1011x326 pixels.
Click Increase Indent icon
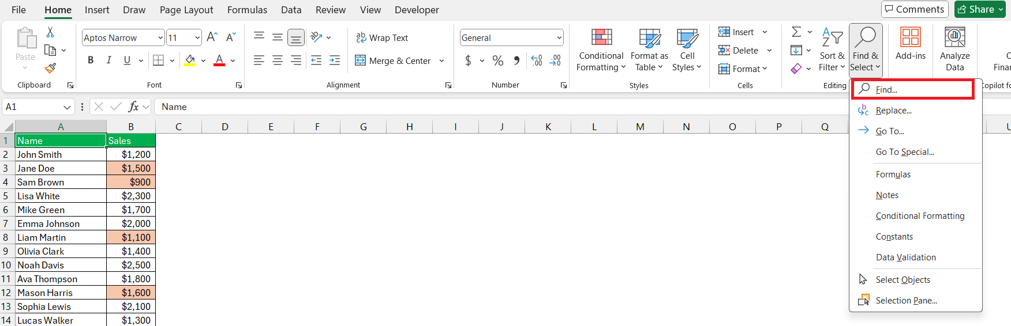[x=335, y=60]
